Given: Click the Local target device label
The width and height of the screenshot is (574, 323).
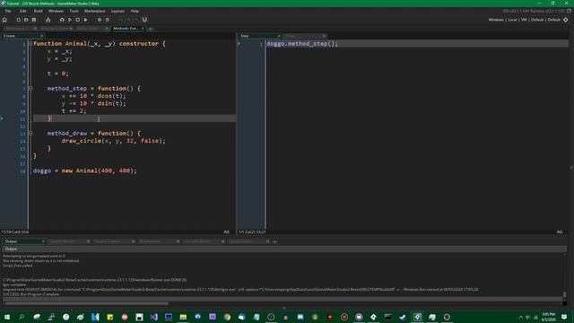Looking at the screenshot, I should point(512,20).
